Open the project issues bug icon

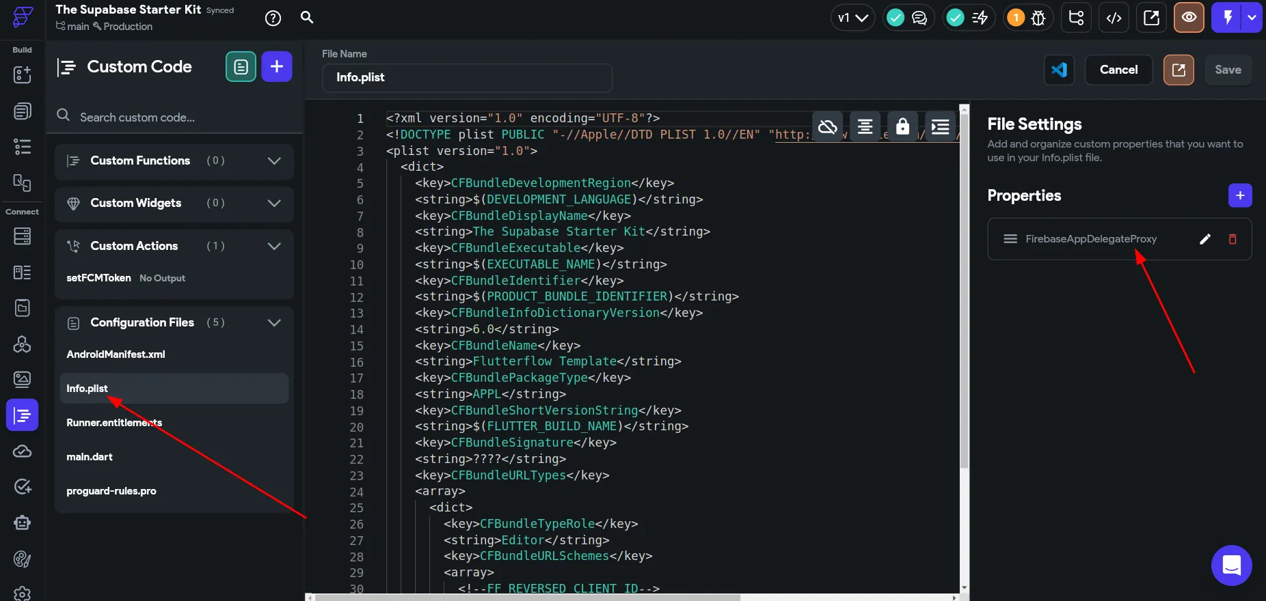(1038, 18)
